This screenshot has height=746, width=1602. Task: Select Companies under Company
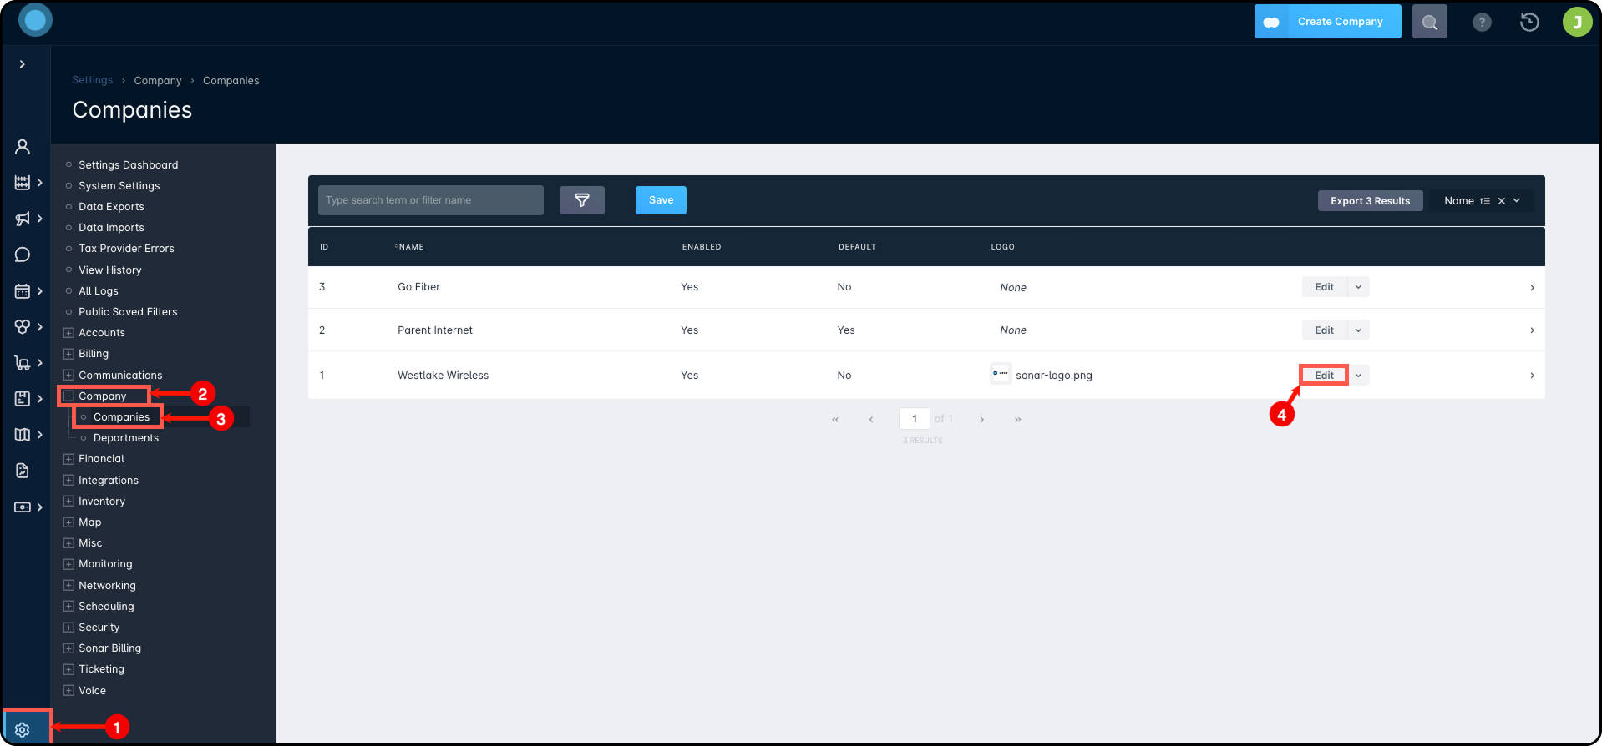pos(122,417)
